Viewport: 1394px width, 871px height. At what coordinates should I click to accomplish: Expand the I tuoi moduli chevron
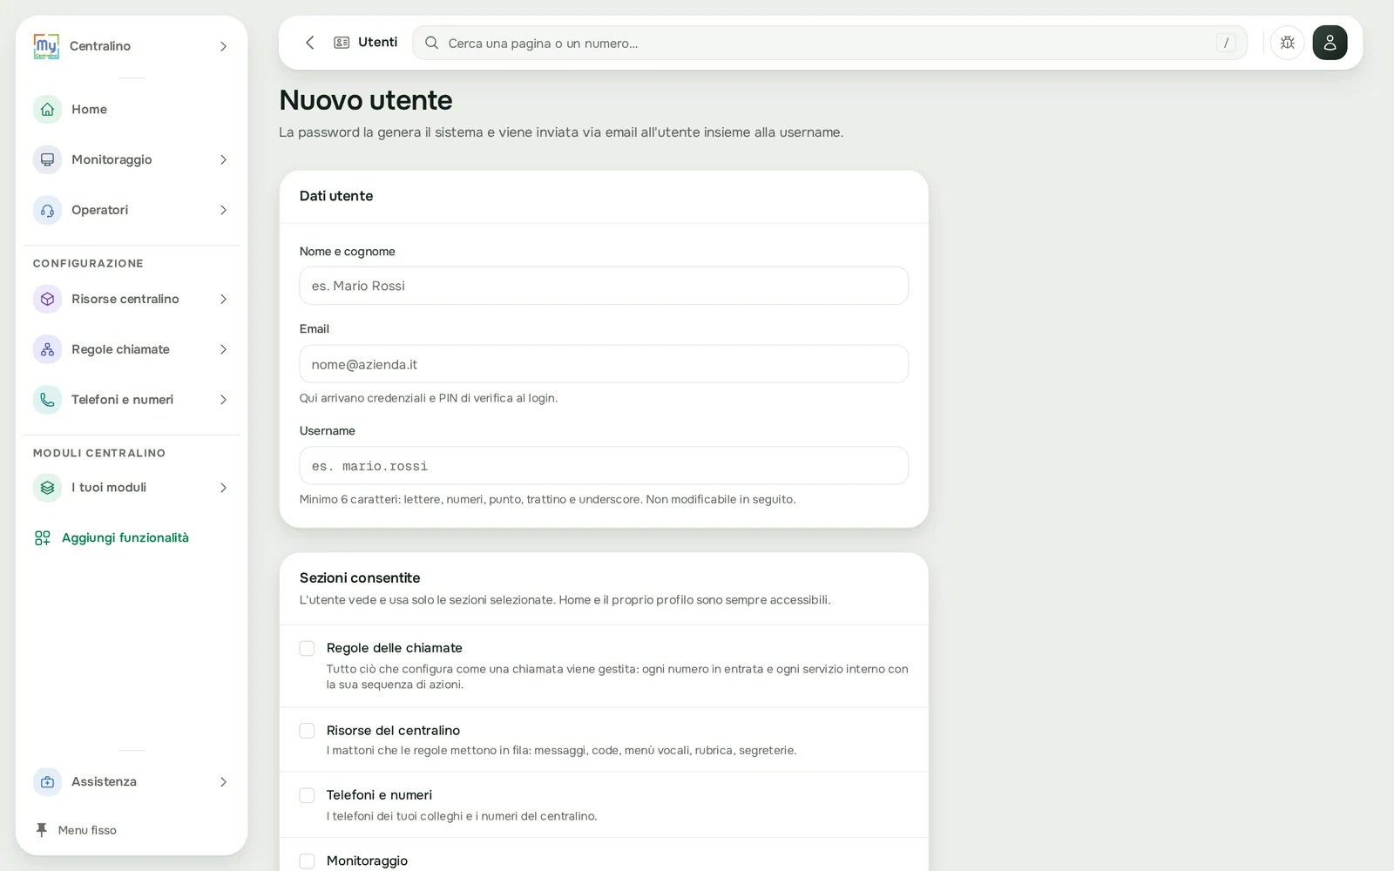(x=223, y=488)
